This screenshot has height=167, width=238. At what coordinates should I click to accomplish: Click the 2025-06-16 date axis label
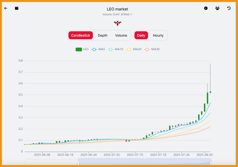(65, 155)
